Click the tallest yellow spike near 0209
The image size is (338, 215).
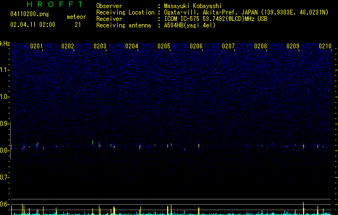[303, 209]
